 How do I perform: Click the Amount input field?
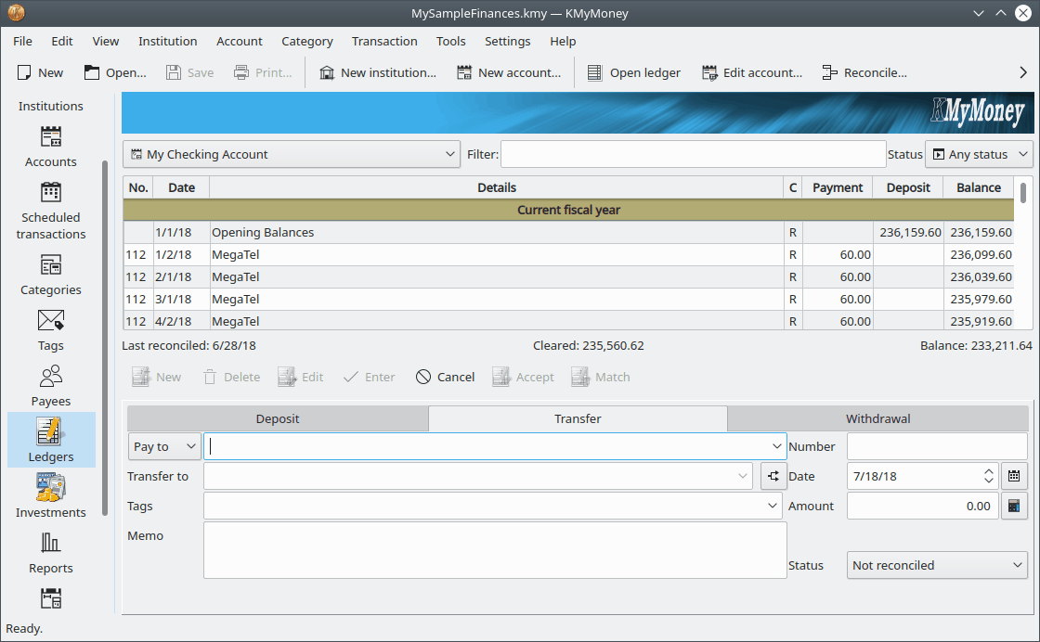[x=923, y=507]
